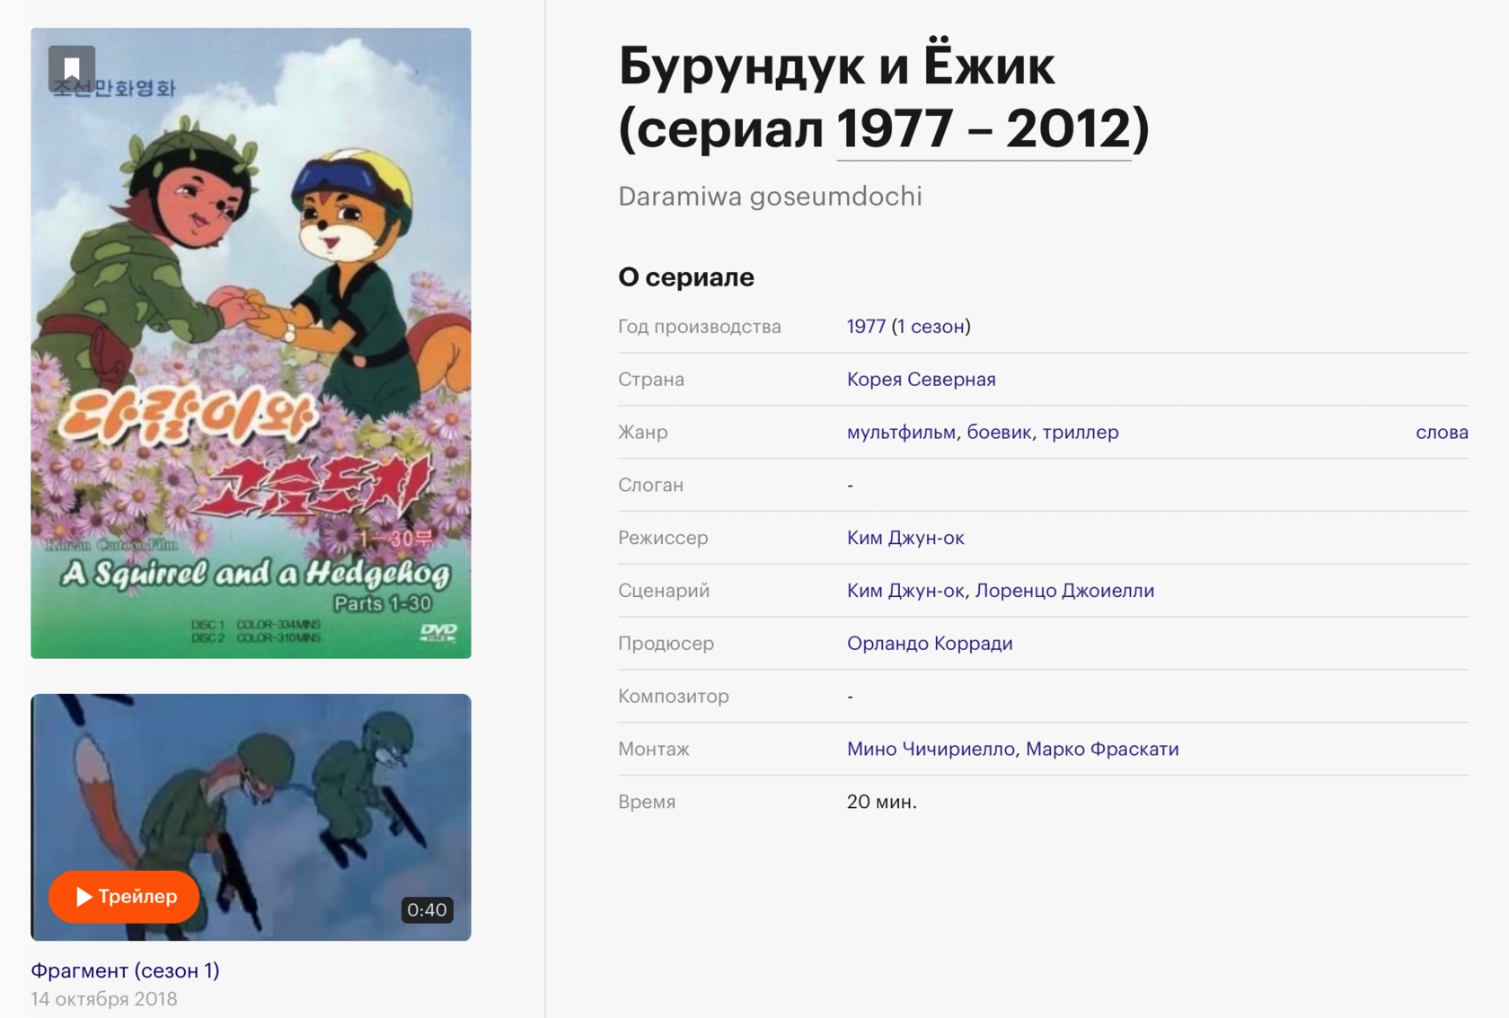Image resolution: width=1509 pixels, height=1018 pixels.
Task: Click the Монтаж row label
Action: (x=654, y=749)
